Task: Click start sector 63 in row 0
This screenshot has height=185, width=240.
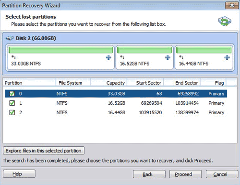Action: pos(159,94)
